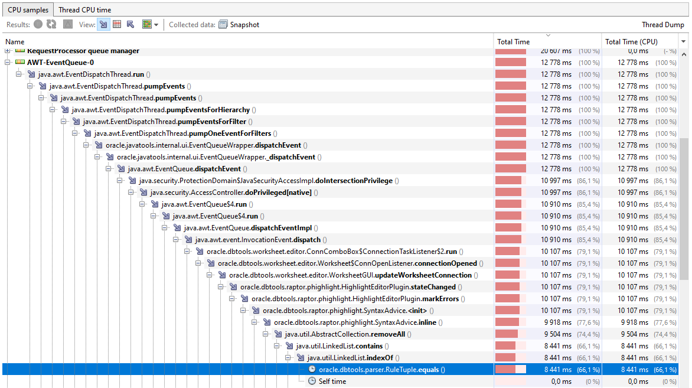Click the pause results icon

pyautogui.click(x=38, y=24)
